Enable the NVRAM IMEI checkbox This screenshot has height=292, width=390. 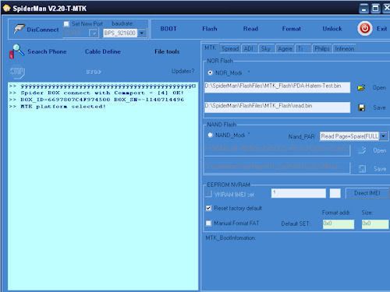[208, 194]
